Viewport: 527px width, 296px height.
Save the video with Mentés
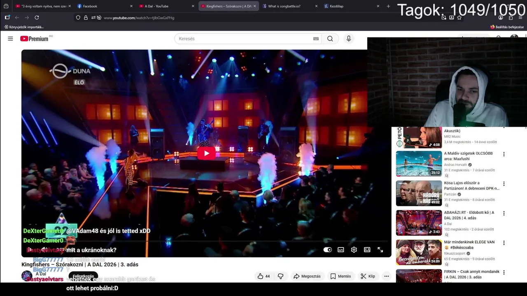[341, 276]
